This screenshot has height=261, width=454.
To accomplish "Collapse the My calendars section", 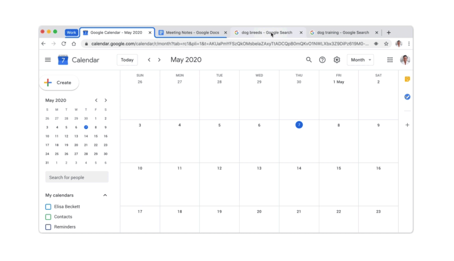I will pyautogui.click(x=105, y=195).
